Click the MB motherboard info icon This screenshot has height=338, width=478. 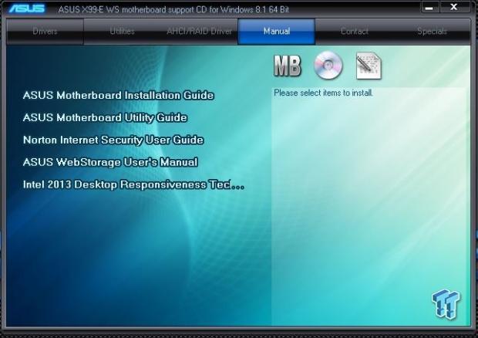[287, 66]
